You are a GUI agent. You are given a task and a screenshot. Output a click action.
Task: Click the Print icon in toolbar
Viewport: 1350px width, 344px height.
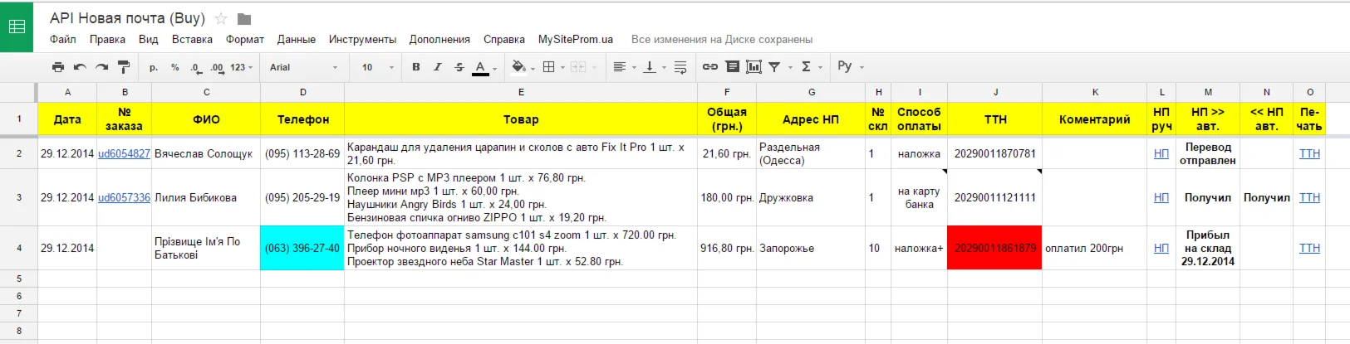tap(57, 67)
